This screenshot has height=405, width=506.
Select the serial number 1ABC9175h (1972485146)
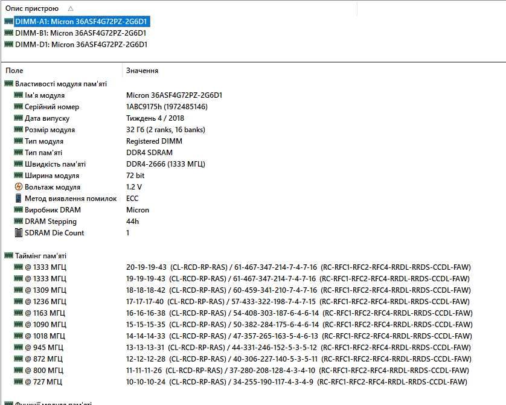[x=167, y=107]
